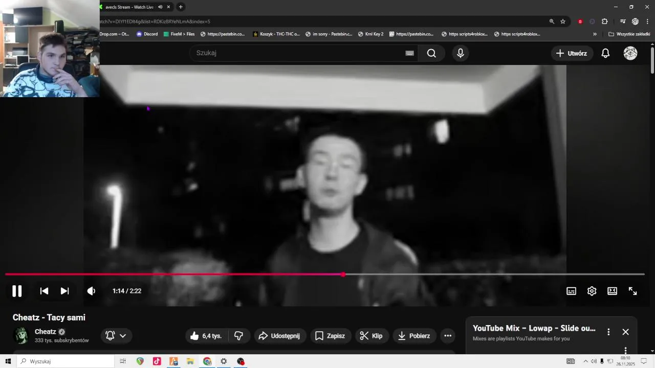
Task: Expand hidden system tray icons
Action: pyautogui.click(x=585, y=361)
